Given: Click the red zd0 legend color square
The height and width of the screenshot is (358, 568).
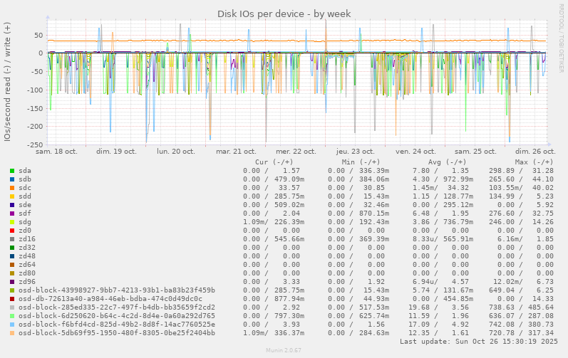Looking at the screenshot, I should pyautogui.click(x=12, y=231).
